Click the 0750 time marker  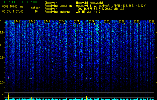(x=152, y=21)
